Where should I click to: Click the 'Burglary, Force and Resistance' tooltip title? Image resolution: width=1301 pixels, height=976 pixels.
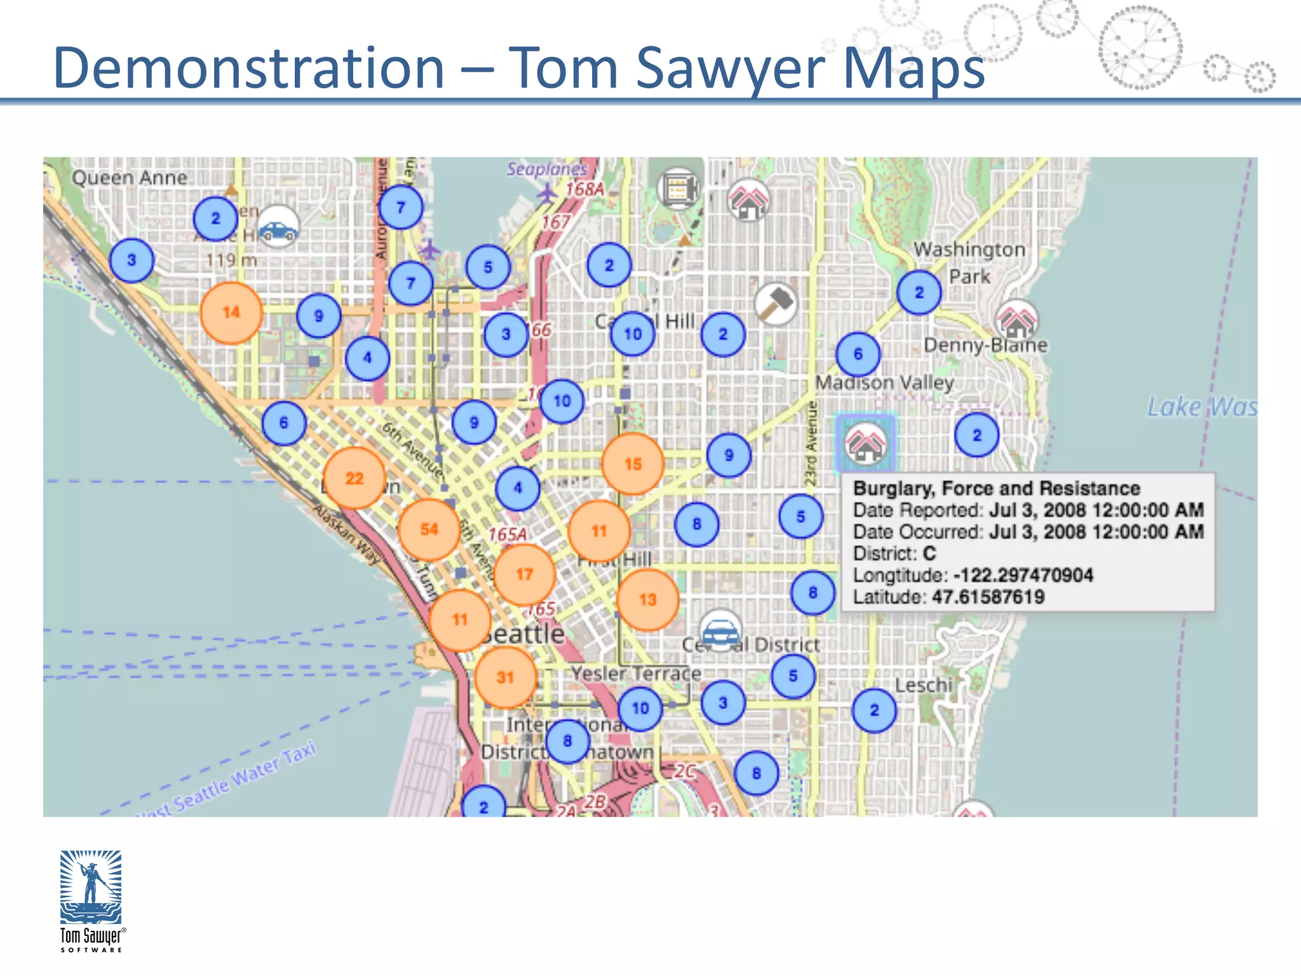(x=996, y=488)
